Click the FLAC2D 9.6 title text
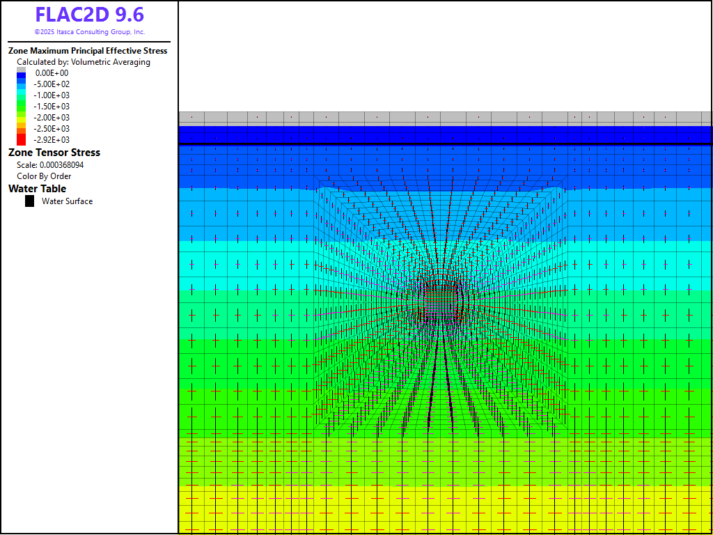 click(89, 15)
